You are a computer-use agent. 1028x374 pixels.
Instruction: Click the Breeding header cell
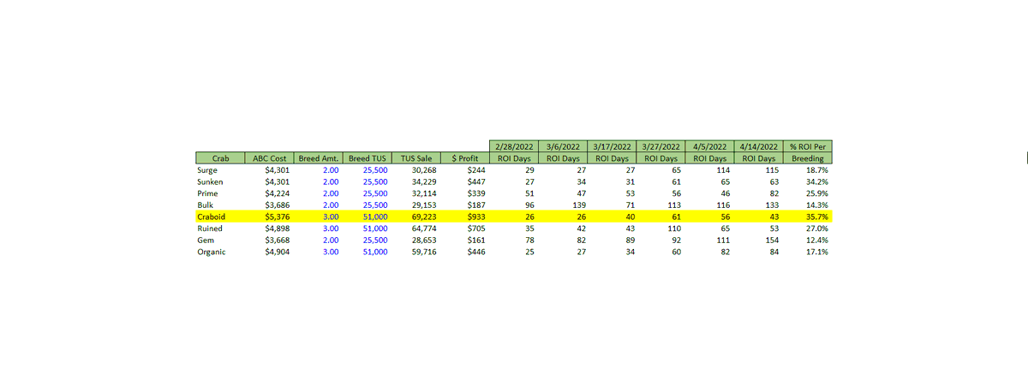click(808, 158)
